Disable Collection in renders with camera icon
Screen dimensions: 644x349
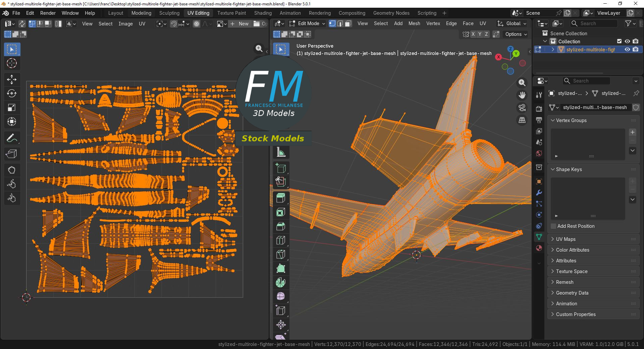pyautogui.click(x=635, y=41)
